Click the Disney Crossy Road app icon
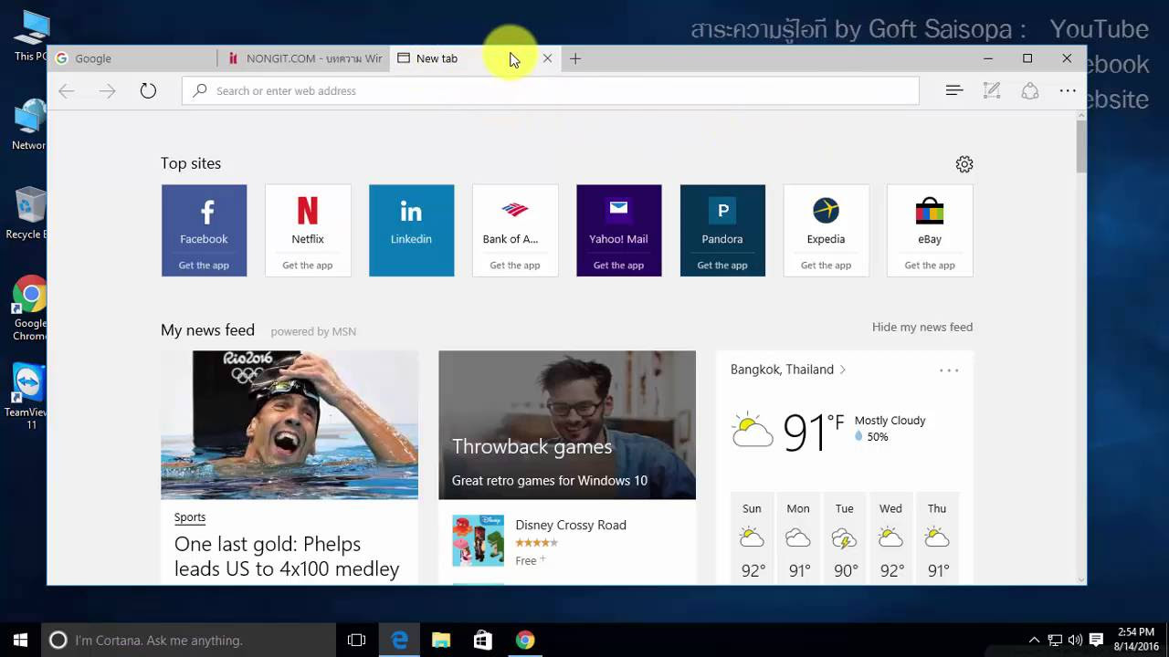The width and height of the screenshot is (1169, 657). (x=478, y=541)
